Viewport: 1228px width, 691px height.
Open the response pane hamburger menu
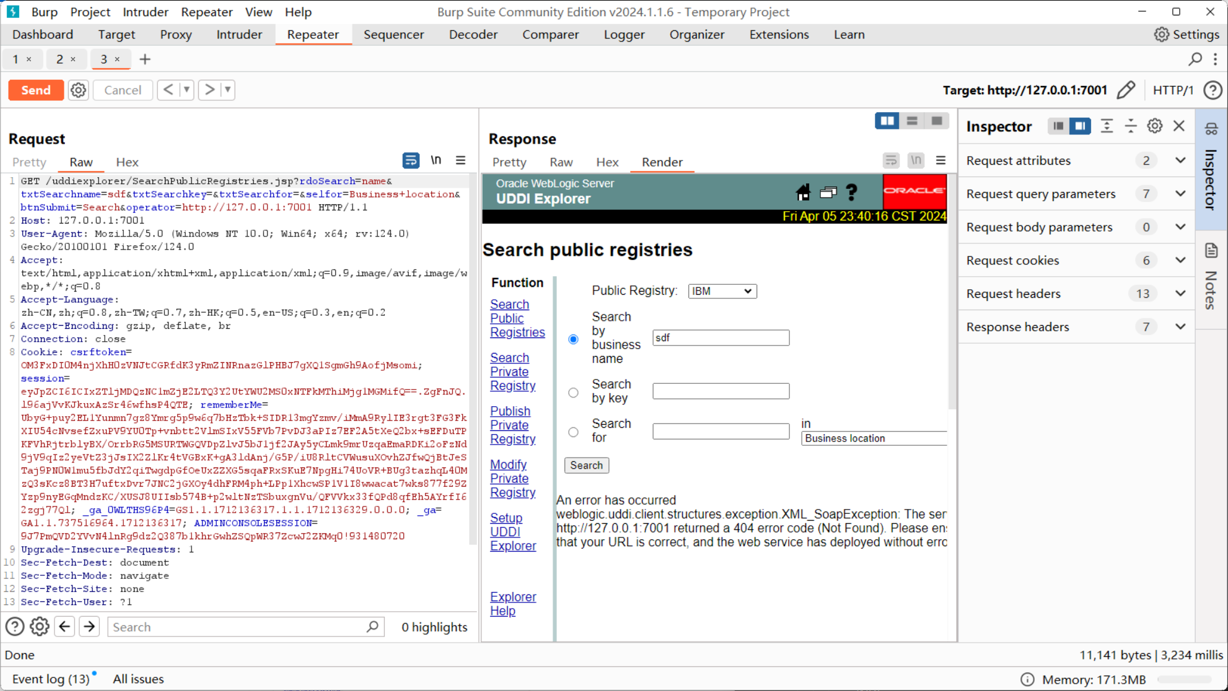click(x=941, y=161)
